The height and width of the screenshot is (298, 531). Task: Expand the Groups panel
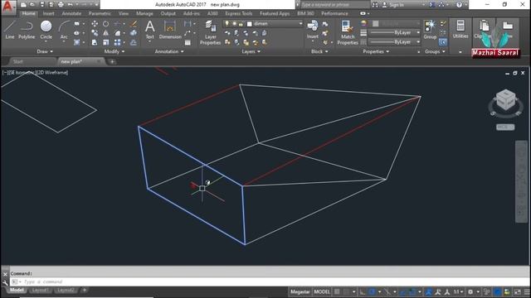click(x=435, y=51)
